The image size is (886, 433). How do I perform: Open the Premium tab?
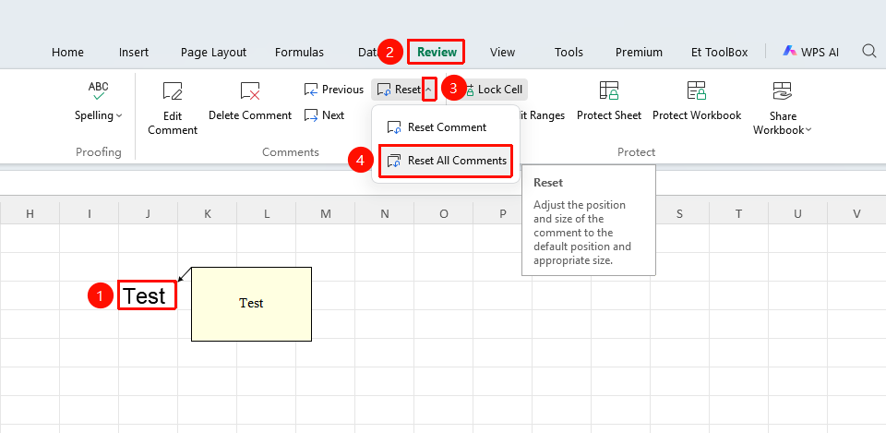click(x=639, y=53)
